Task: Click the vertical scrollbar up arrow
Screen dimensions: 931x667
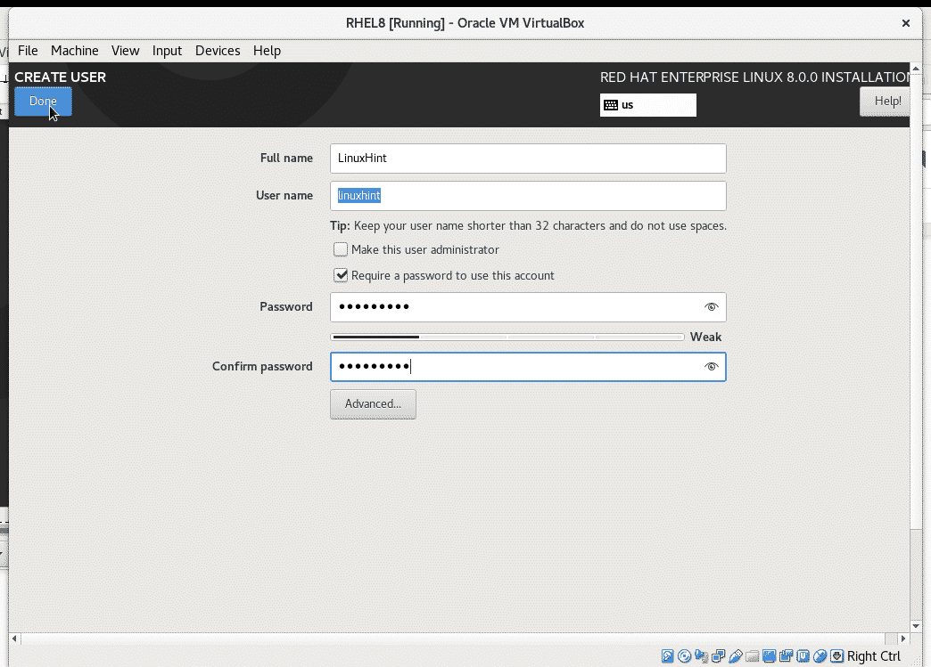Action: click(916, 69)
